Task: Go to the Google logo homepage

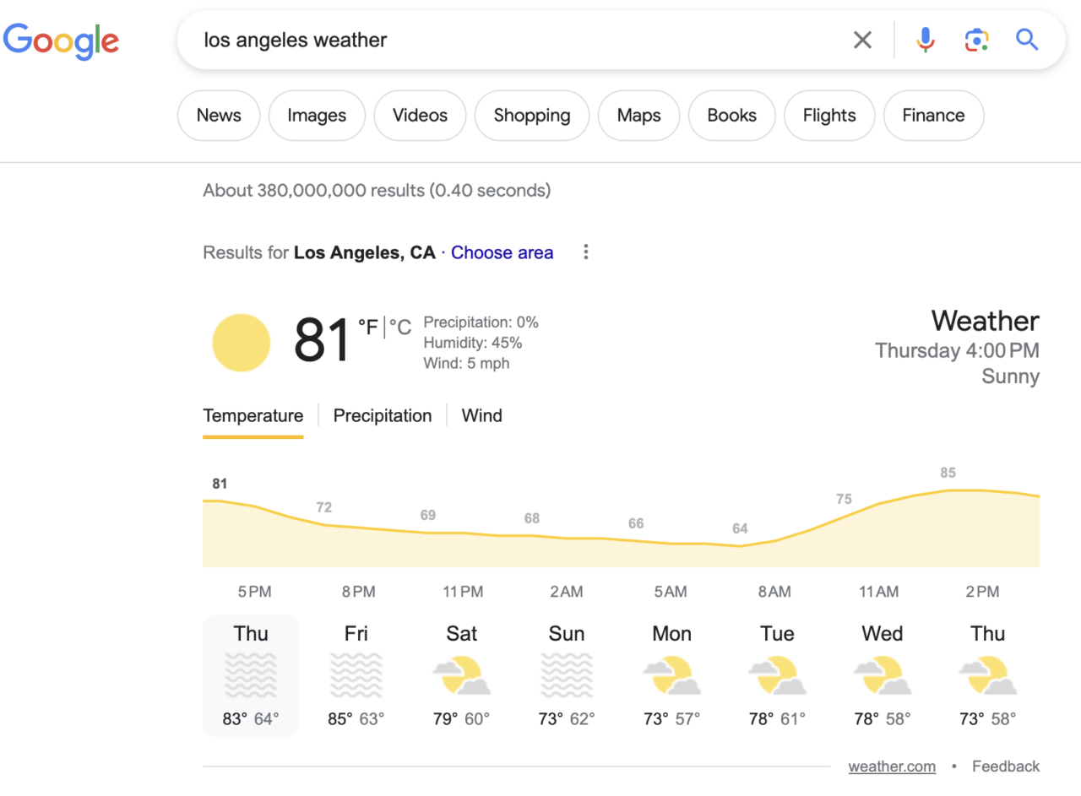Action: point(61,40)
